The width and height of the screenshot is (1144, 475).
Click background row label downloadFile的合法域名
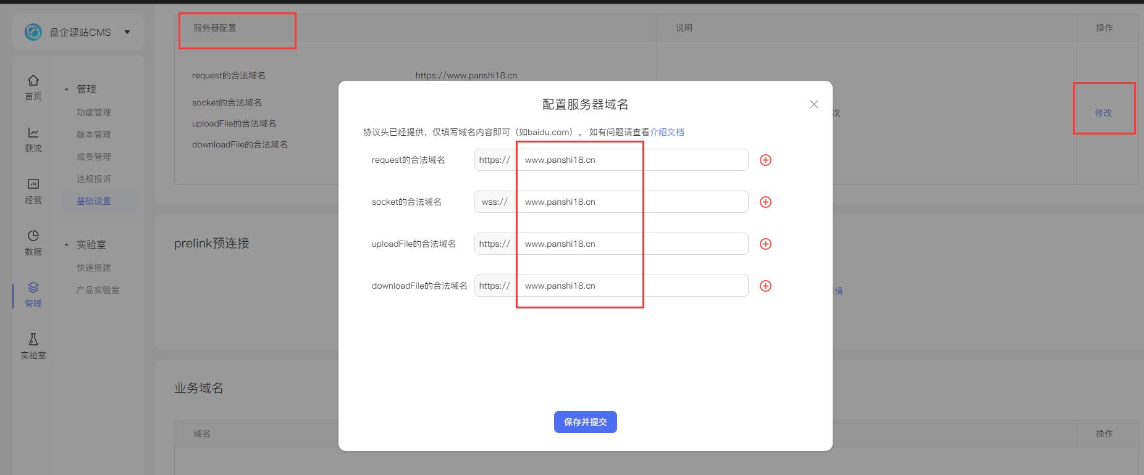(x=240, y=144)
